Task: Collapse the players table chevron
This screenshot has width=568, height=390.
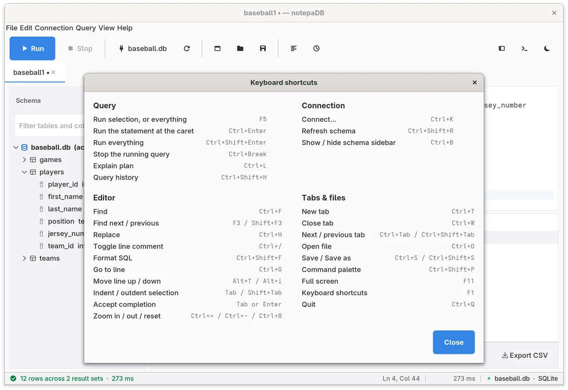Action: pos(25,172)
